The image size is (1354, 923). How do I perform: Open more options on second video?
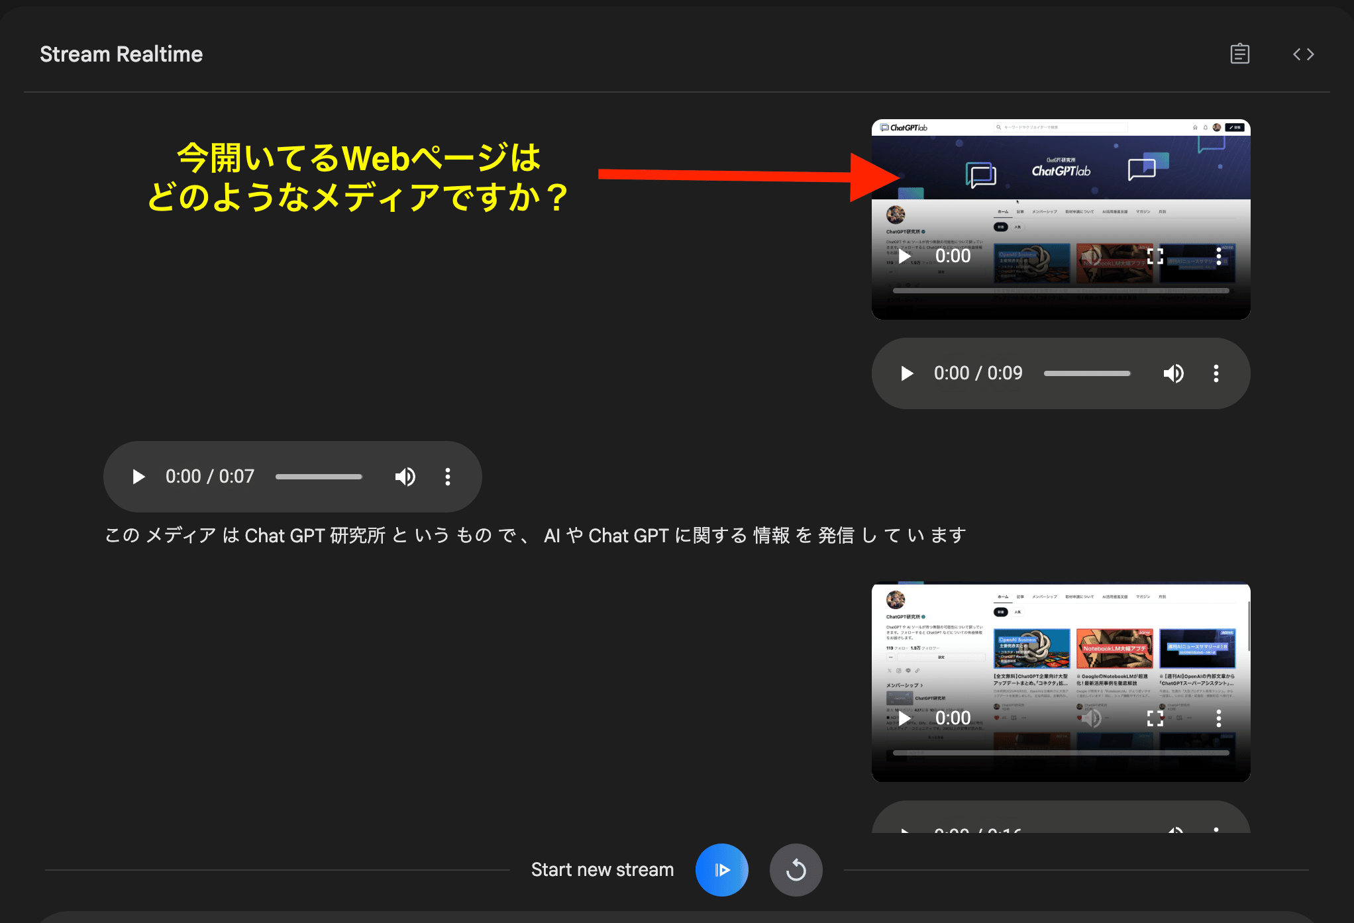pos(1218,718)
